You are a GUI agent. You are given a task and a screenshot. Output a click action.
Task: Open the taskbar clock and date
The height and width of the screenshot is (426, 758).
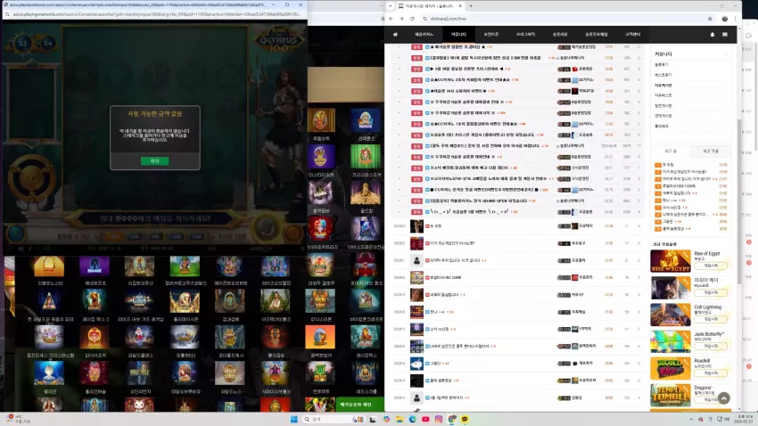click(x=745, y=419)
